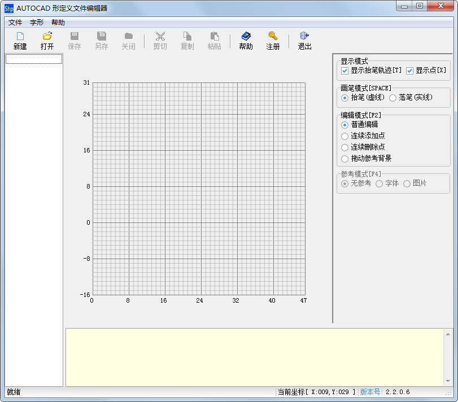Open the 文件 menu
Image resolution: width=458 pixels, height=402 pixels.
pos(15,23)
